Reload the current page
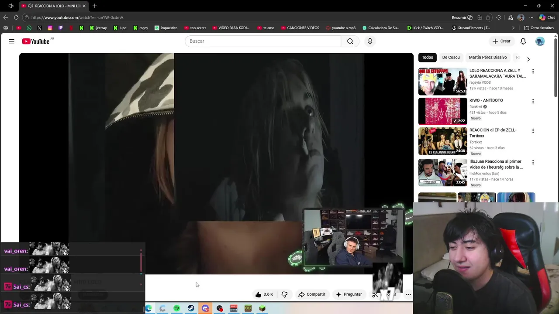559x314 pixels. (16, 17)
